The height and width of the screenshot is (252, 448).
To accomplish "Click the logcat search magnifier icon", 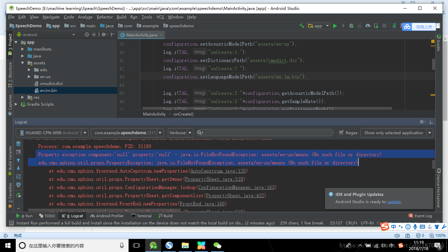I will (200, 133).
